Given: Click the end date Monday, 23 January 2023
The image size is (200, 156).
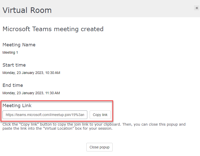Looking at the screenshot, I should [x=23, y=93].
